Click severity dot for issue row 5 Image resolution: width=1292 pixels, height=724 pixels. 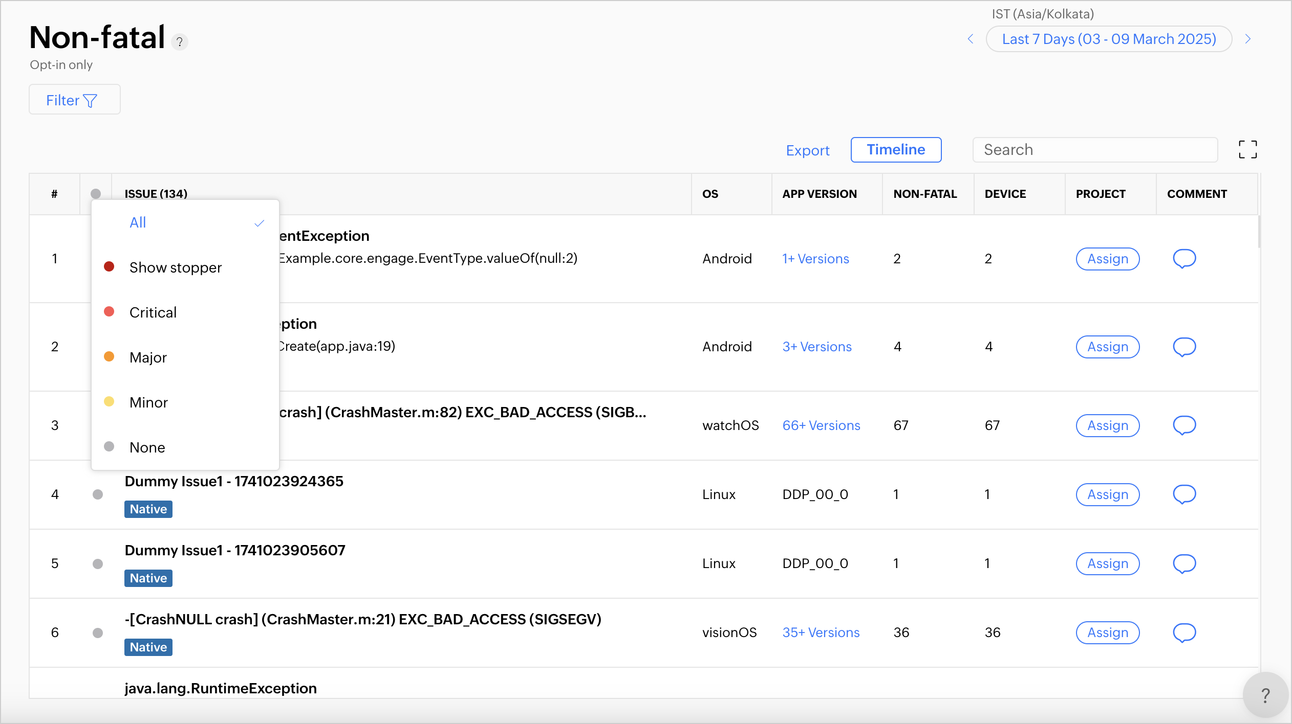98,564
